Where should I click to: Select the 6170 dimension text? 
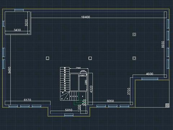27,100
